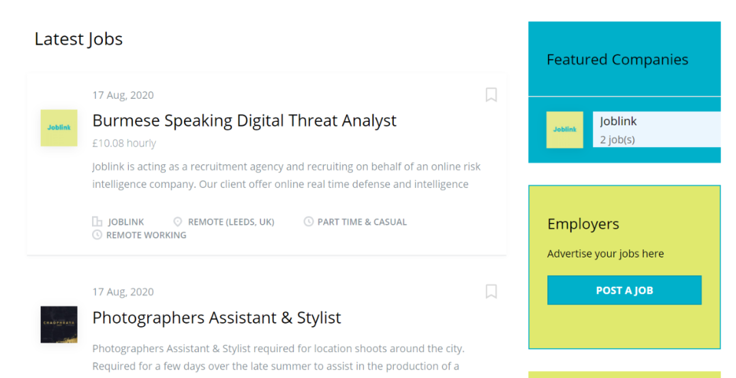Open Joblink company in Featured Companies
The height and width of the screenshot is (378, 736).
click(x=618, y=121)
